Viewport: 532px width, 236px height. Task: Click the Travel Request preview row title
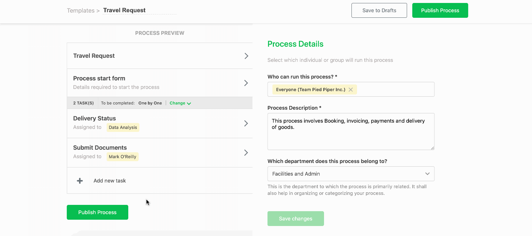[94, 56]
